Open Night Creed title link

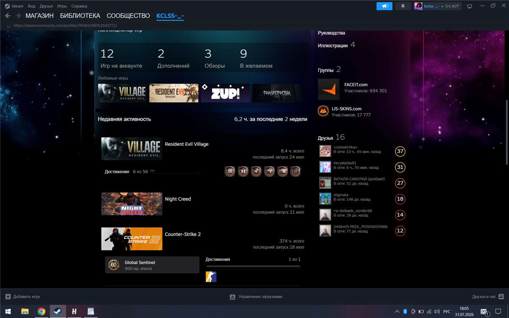coord(178,199)
